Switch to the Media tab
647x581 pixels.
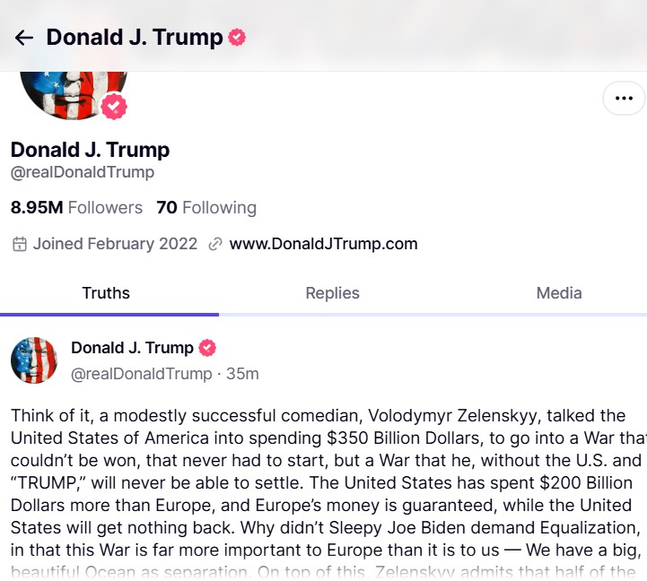click(x=559, y=293)
